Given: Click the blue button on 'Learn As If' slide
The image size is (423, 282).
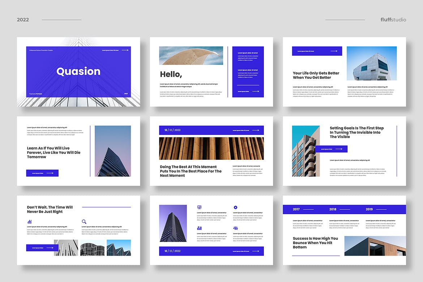Looking at the screenshot, I should [42, 173].
